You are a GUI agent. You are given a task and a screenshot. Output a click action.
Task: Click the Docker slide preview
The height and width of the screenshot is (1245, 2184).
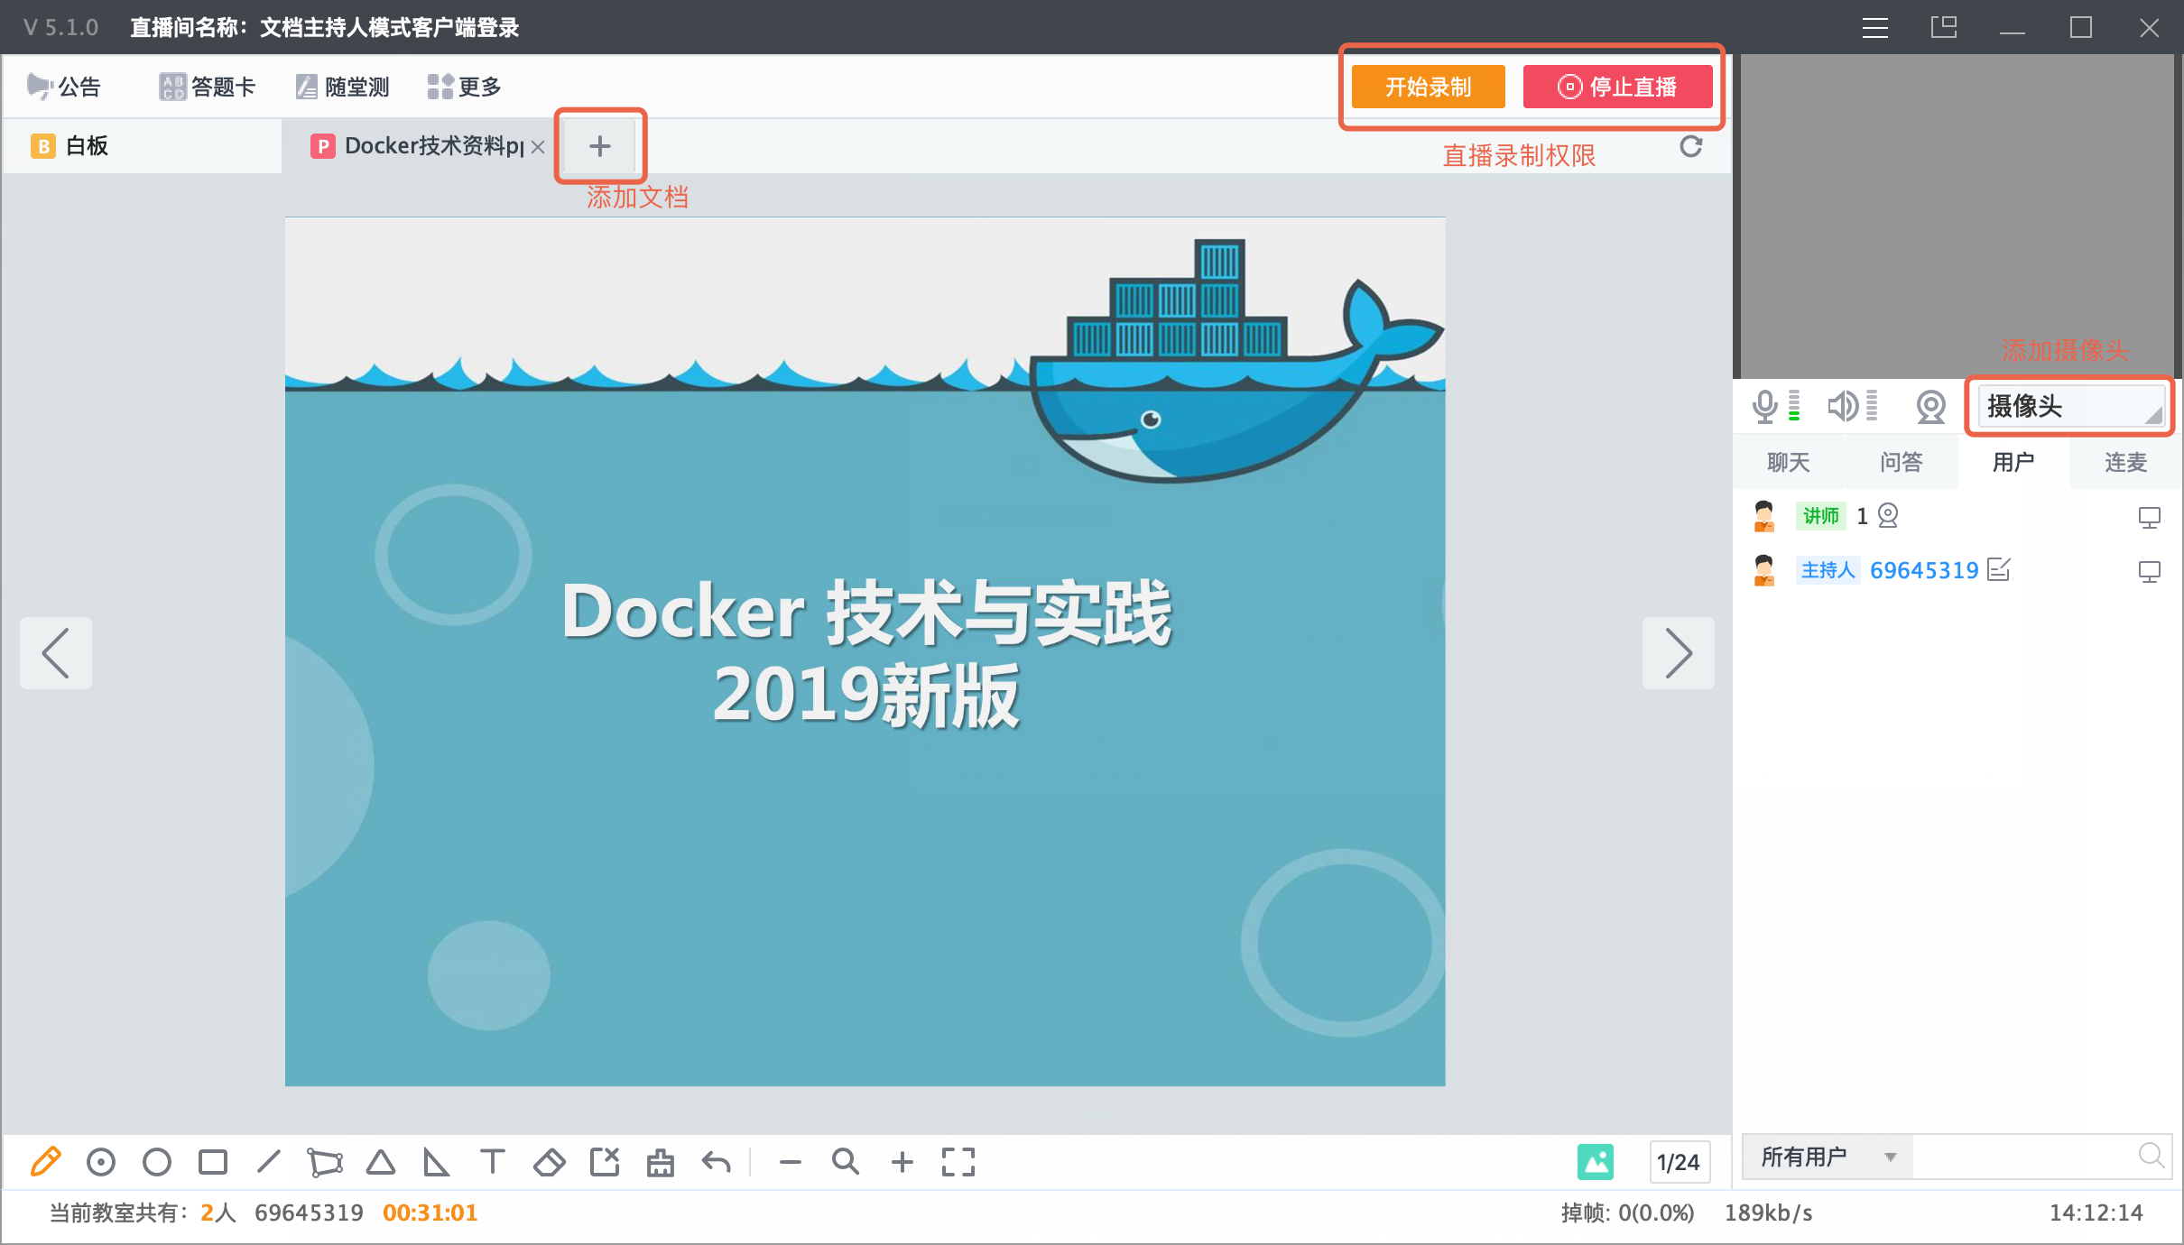(x=865, y=651)
